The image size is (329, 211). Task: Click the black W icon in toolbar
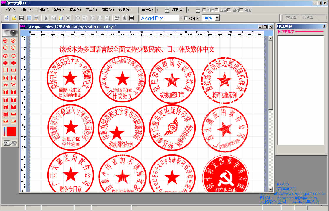coord(132,18)
